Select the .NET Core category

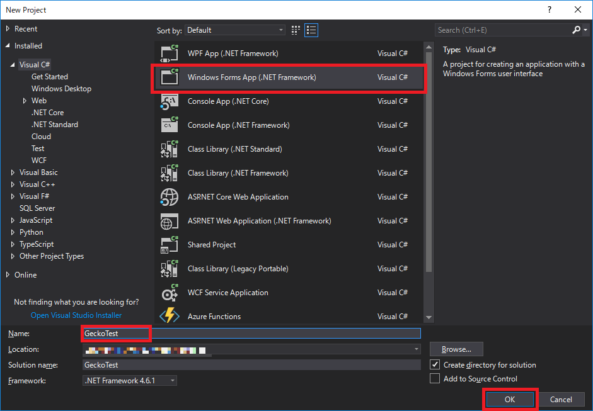[48, 113]
